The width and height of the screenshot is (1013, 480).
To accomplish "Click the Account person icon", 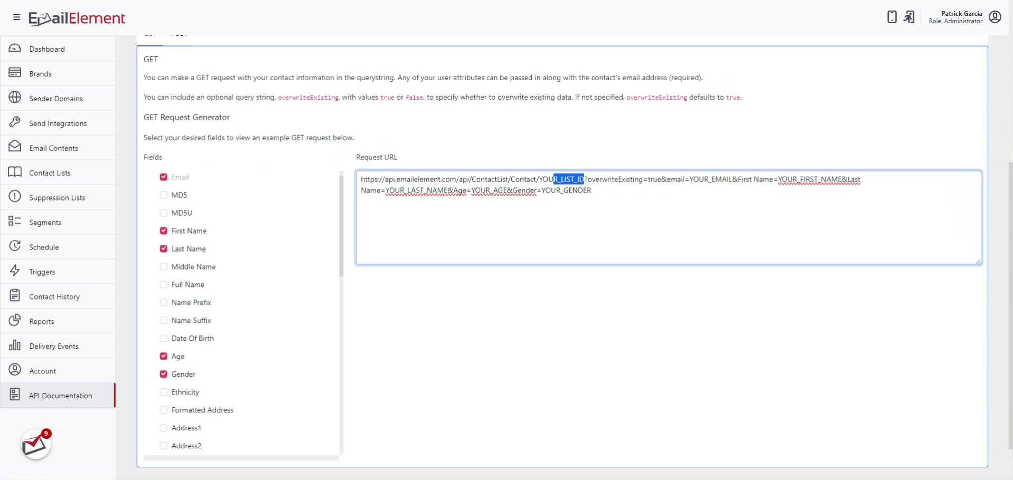I will click(15, 370).
